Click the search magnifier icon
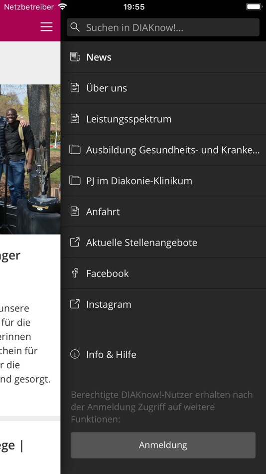The width and height of the screenshot is (266, 474). click(75, 27)
